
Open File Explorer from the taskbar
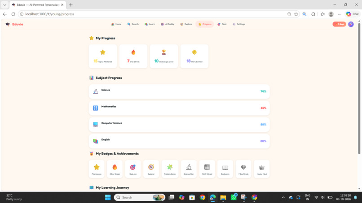coord(223,198)
